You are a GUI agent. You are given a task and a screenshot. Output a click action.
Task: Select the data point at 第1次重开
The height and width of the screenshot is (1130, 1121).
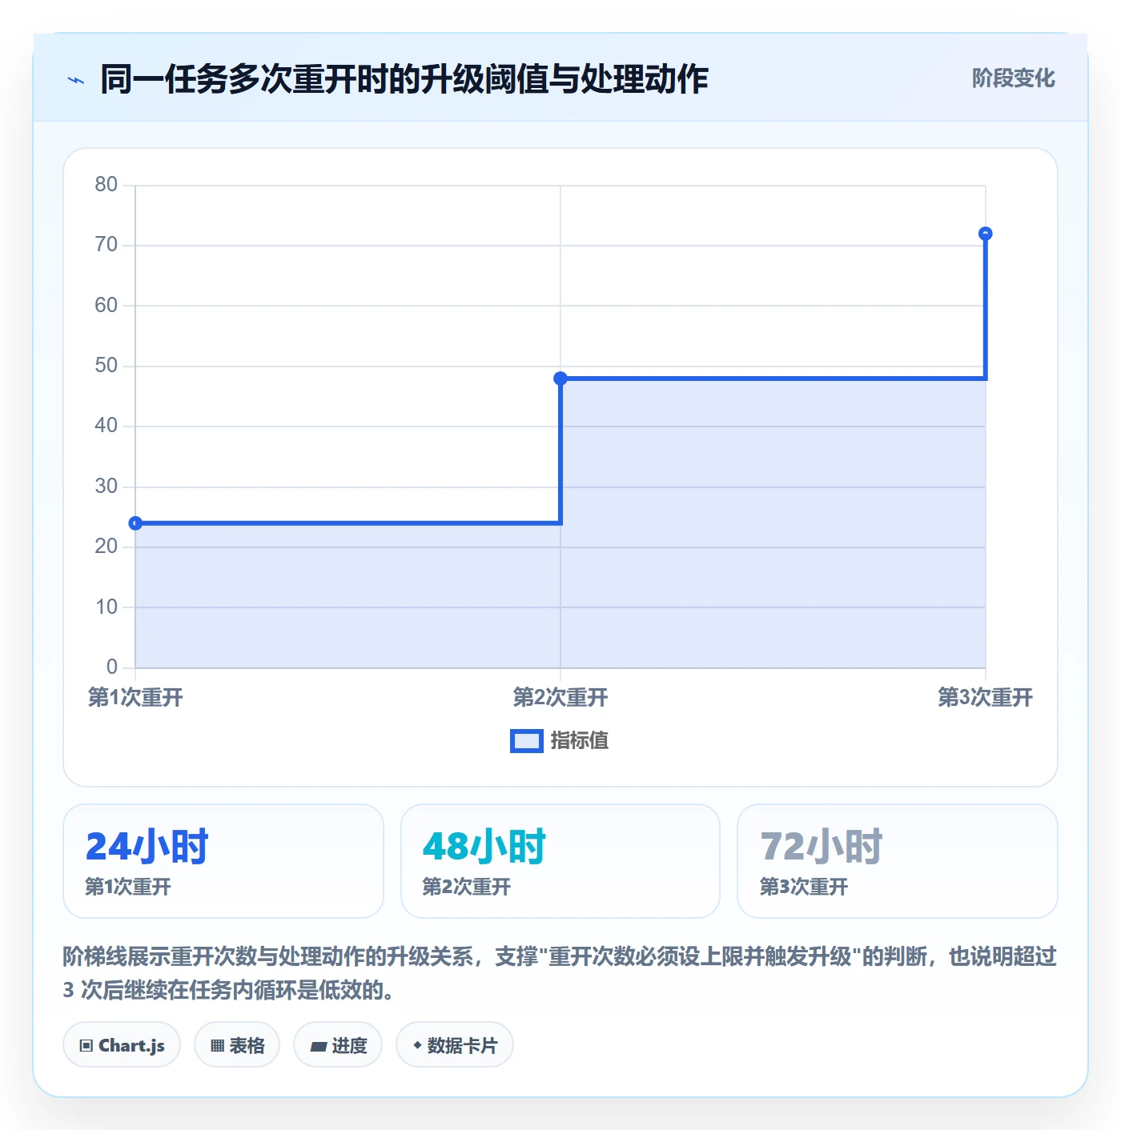135,523
